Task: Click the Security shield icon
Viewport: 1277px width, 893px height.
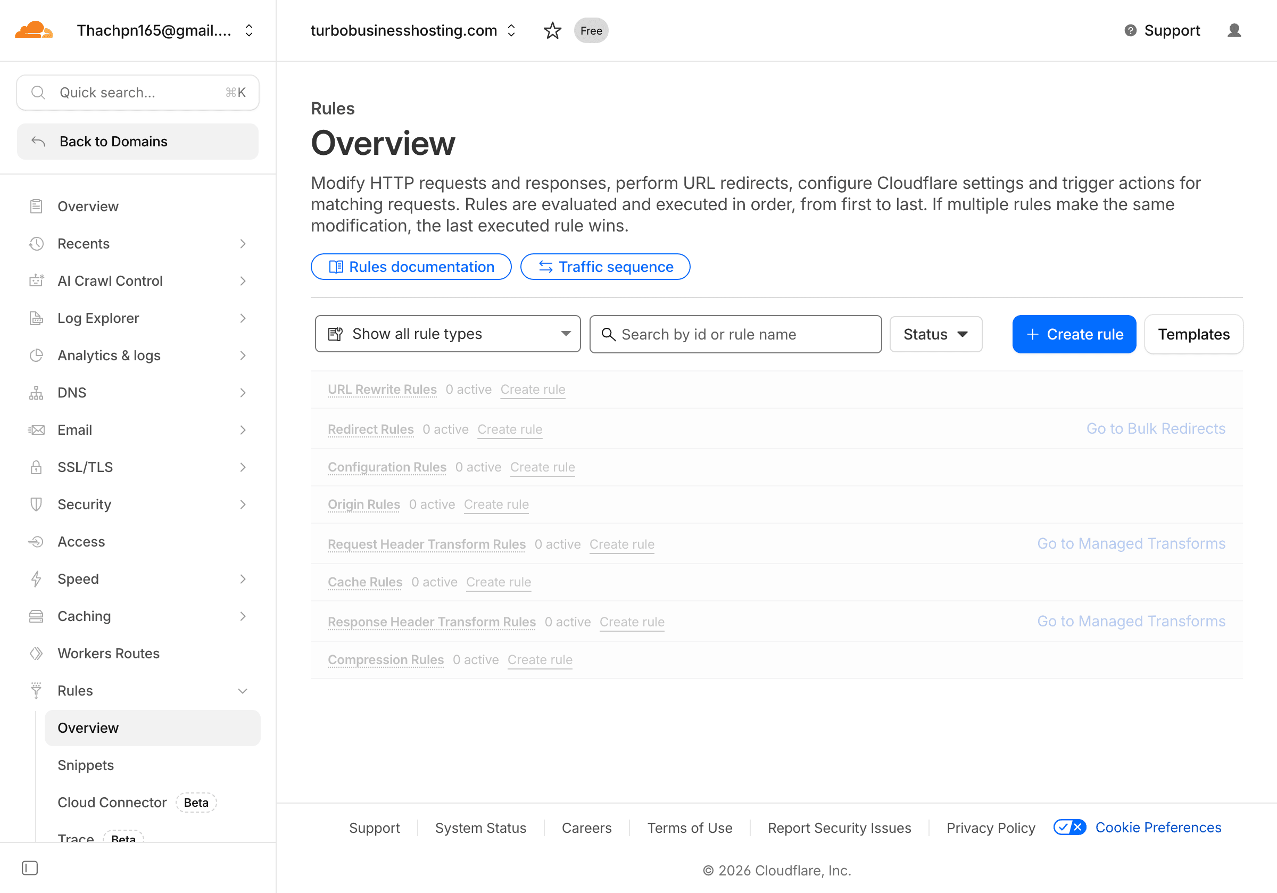Action: tap(36, 505)
